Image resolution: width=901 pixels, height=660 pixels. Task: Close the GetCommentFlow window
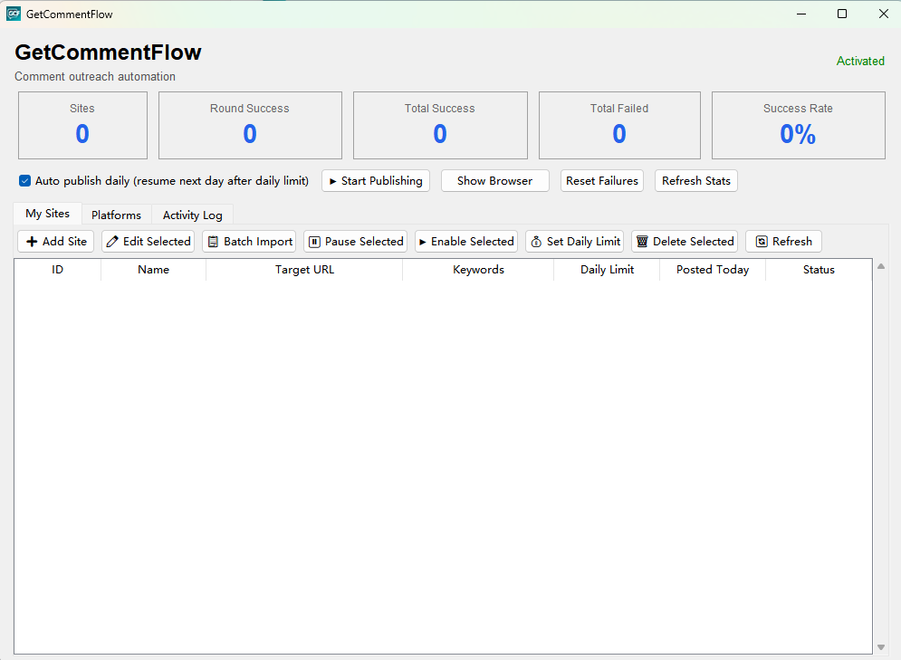883,14
